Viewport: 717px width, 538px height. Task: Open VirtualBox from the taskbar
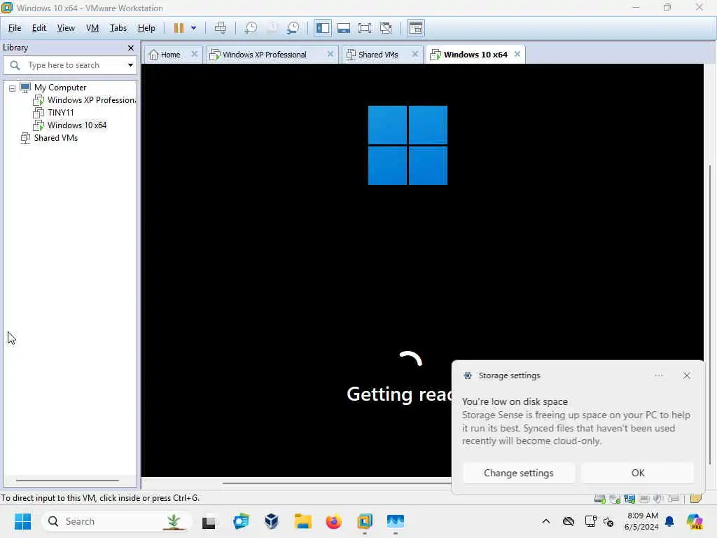pos(272,521)
